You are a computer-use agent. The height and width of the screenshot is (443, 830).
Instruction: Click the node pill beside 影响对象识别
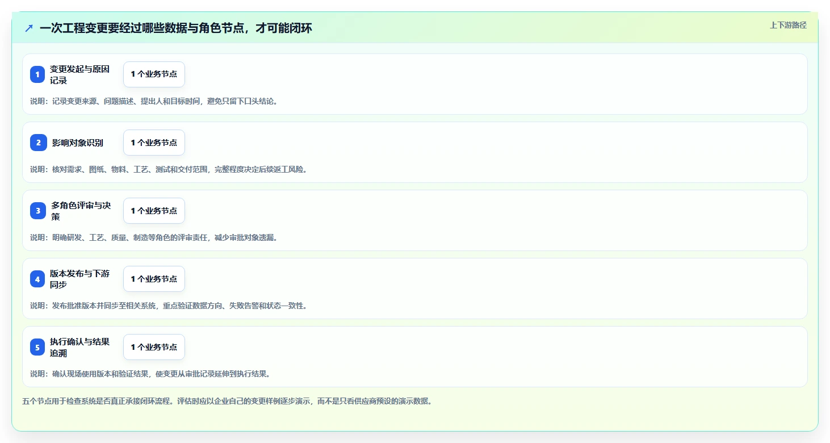[x=154, y=143]
